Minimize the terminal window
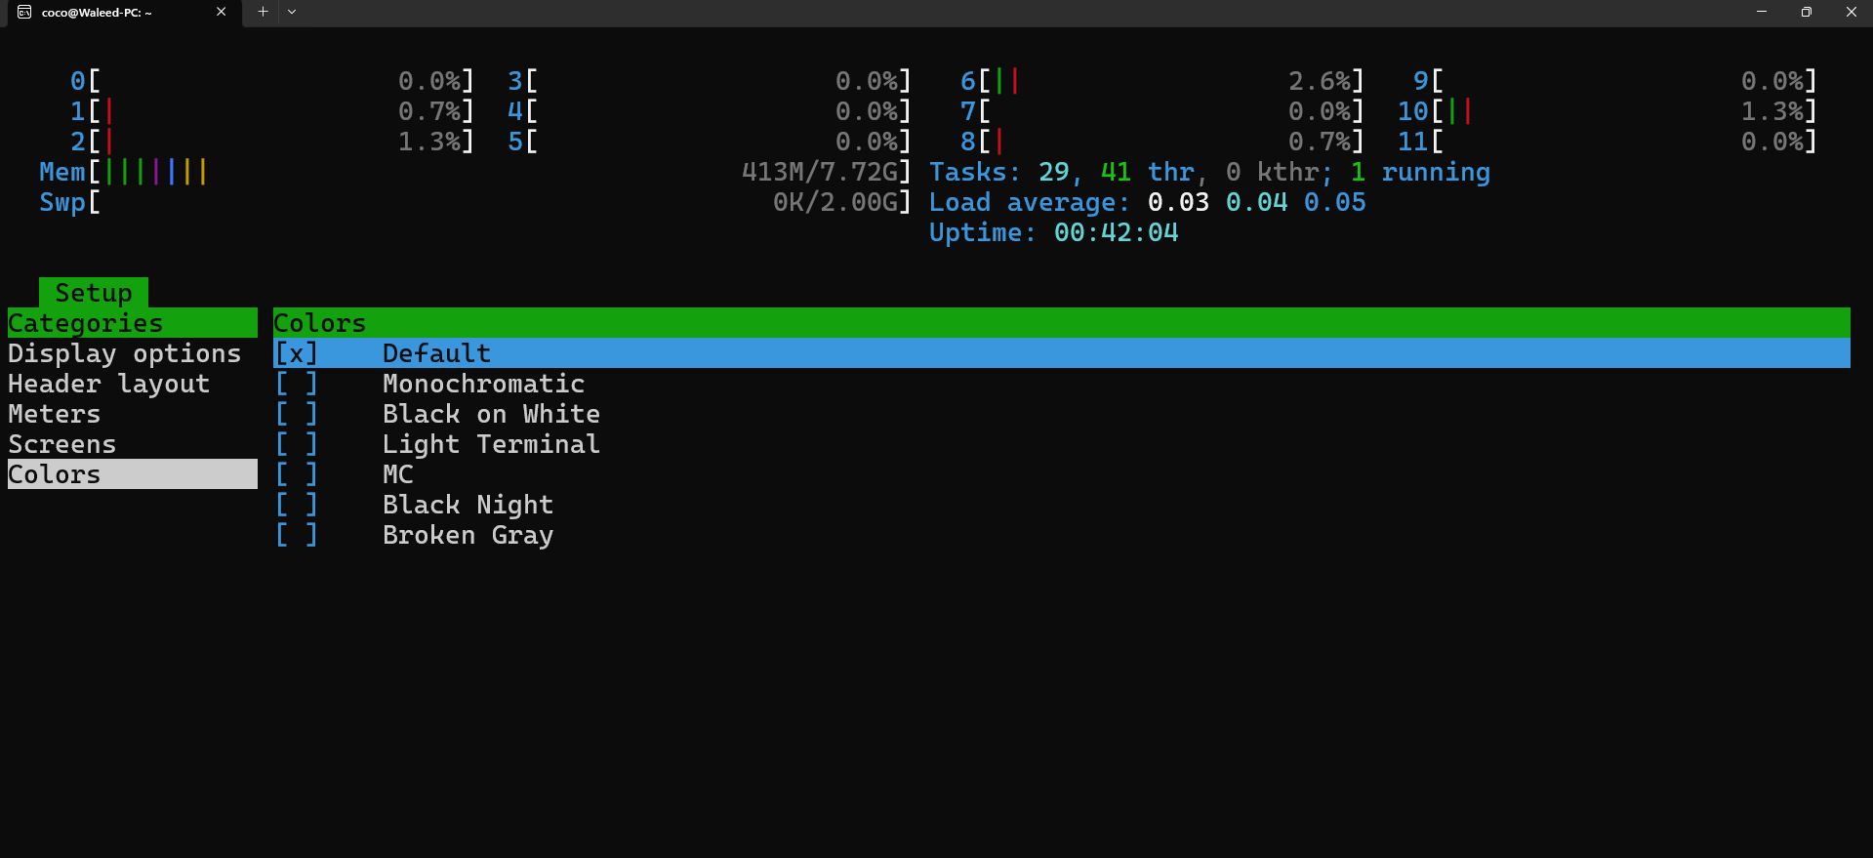1873x858 pixels. (x=1762, y=12)
